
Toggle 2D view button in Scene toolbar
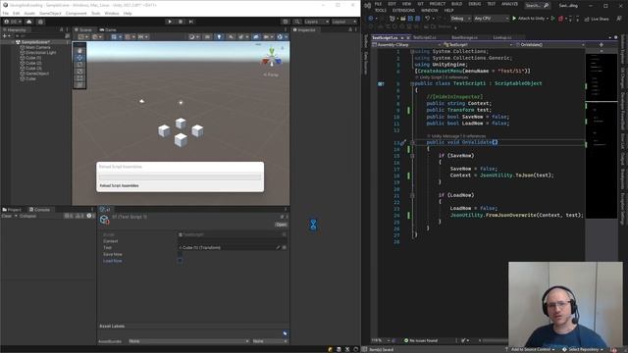pos(207,37)
